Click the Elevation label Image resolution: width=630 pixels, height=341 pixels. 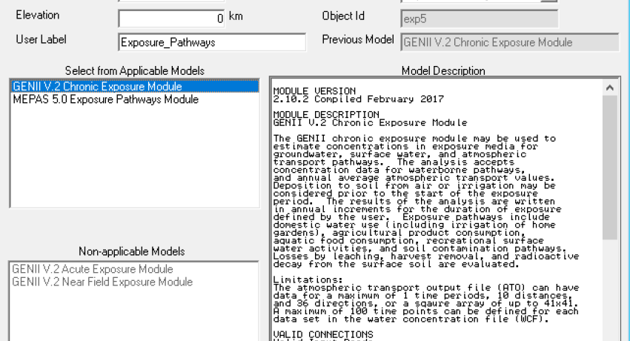[37, 16]
